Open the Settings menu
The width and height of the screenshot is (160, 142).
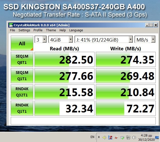click(24, 30)
